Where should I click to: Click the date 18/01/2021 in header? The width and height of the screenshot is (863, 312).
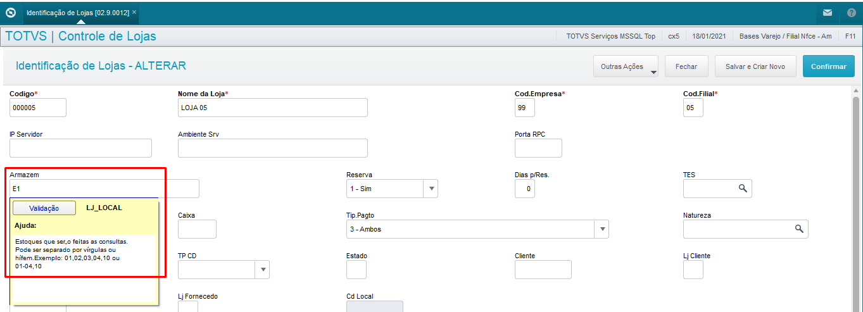(710, 36)
